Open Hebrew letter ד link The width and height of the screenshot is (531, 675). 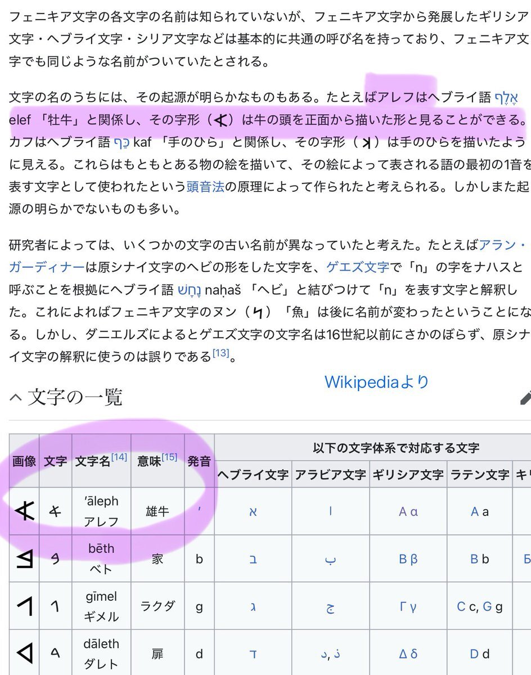[253, 654]
